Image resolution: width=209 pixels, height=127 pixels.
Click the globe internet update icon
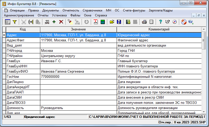[x=191, y=22]
